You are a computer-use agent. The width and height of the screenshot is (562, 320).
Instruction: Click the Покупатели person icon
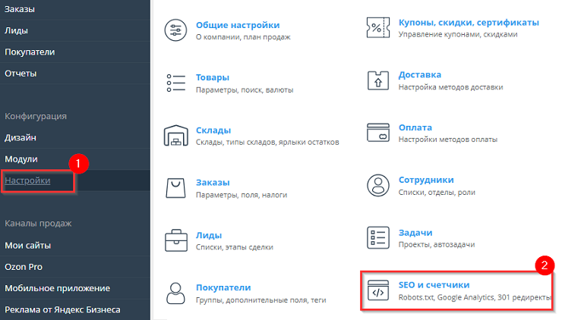pos(175,293)
